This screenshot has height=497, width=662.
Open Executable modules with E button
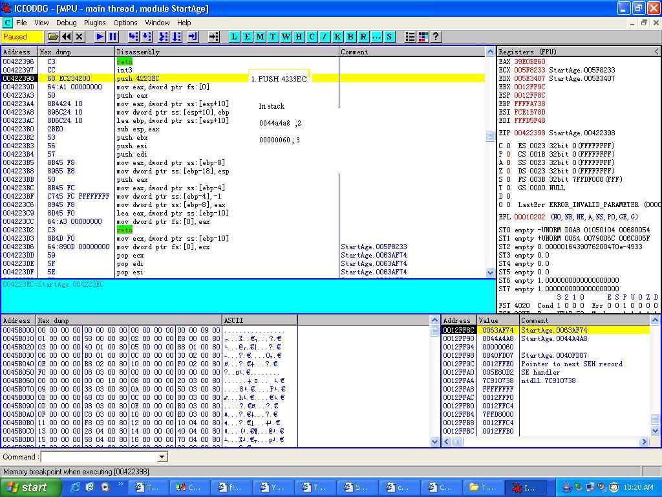point(248,37)
